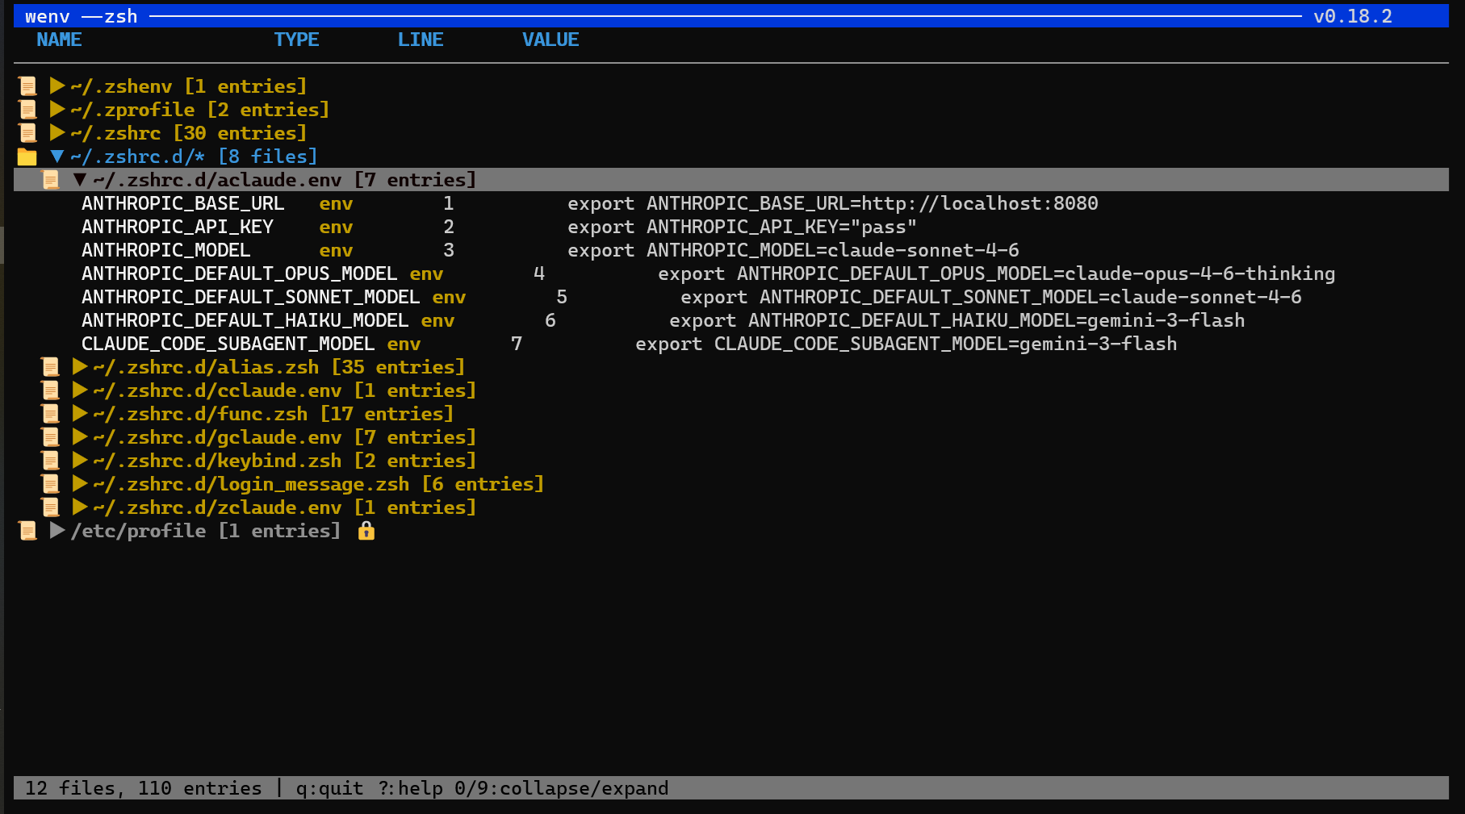Expand the /etc/profile arrow
1465x814 pixels.
(x=57, y=530)
